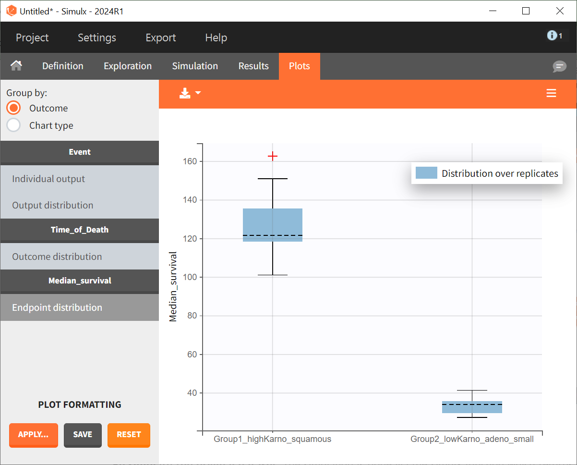Image resolution: width=577 pixels, height=465 pixels.
Task: Click the Simulx application logo icon
Action: pyautogui.click(x=11, y=11)
